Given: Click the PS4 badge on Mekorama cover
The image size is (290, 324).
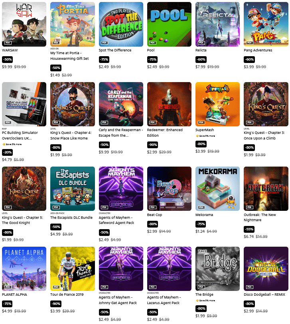Looking at the screenshot, I should (201, 207).
